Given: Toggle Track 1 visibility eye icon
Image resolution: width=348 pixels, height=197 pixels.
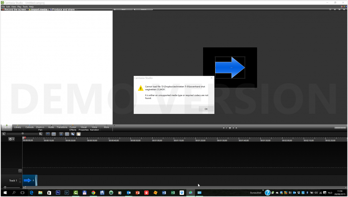Looking at the screenshot, I should tap(20, 179).
